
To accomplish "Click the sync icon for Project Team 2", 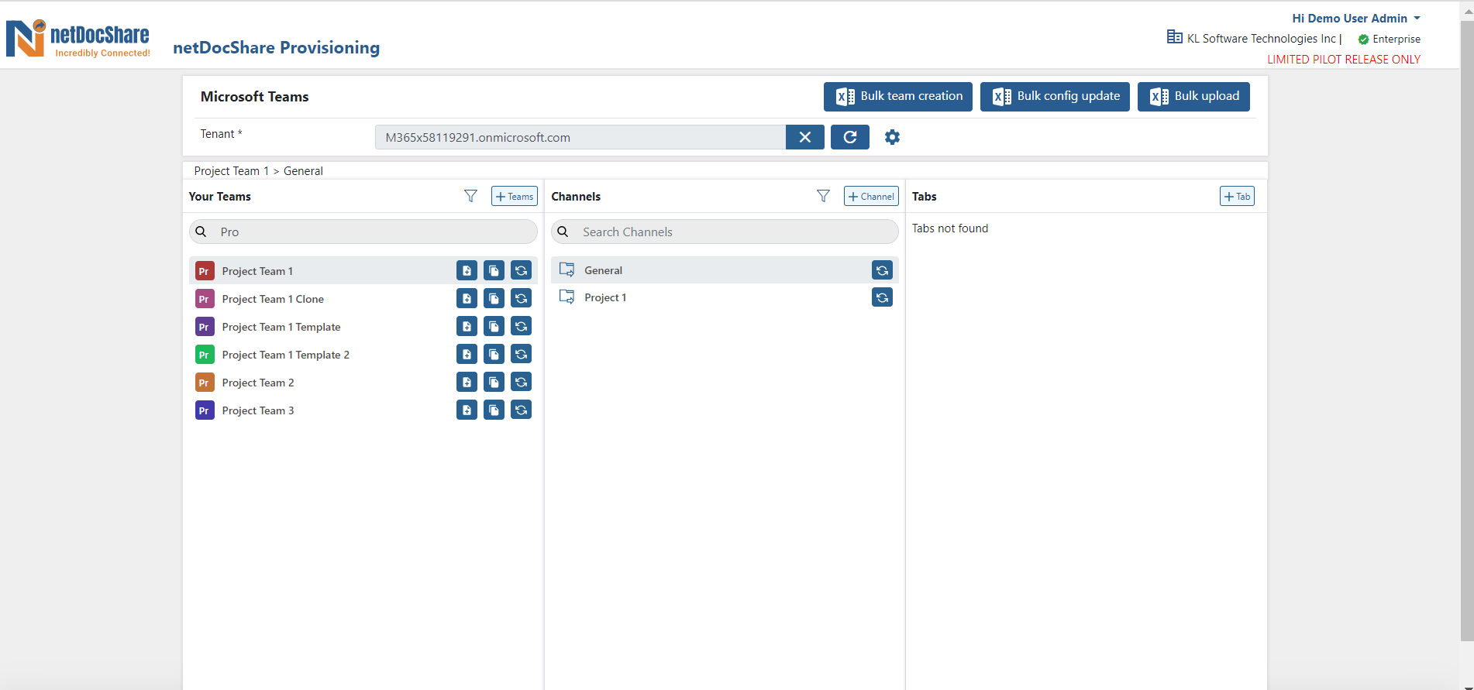I will click(521, 382).
